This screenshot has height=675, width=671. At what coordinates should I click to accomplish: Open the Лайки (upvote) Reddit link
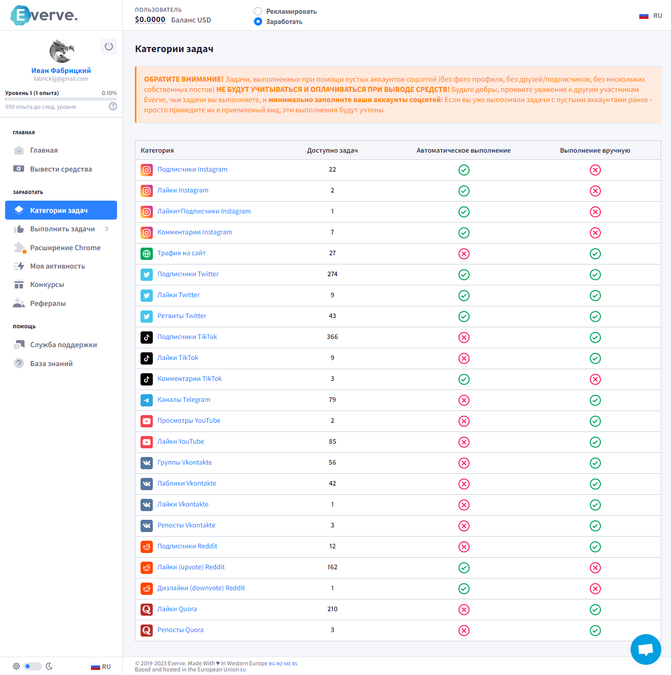pyautogui.click(x=191, y=567)
